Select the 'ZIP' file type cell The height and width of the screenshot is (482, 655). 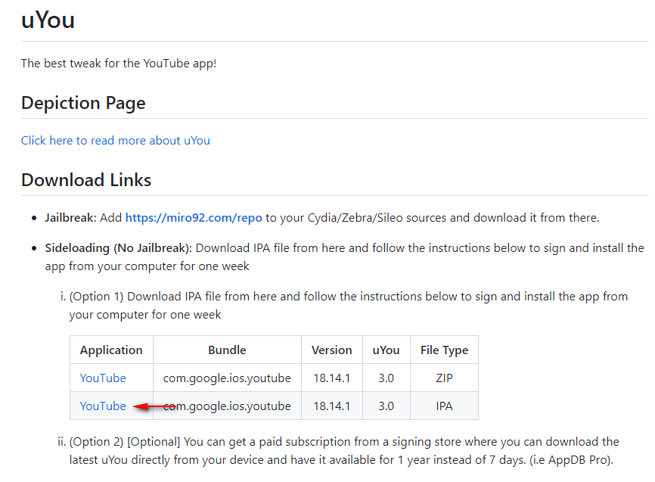444,378
